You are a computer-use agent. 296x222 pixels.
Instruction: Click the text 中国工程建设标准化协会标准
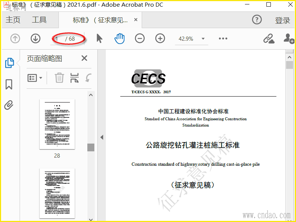[x=193, y=111]
